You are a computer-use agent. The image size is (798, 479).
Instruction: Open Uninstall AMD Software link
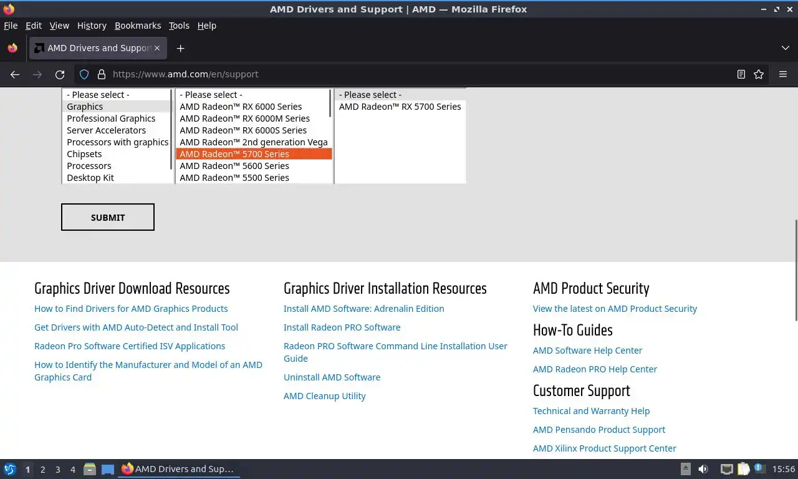(x=332, y=377)
